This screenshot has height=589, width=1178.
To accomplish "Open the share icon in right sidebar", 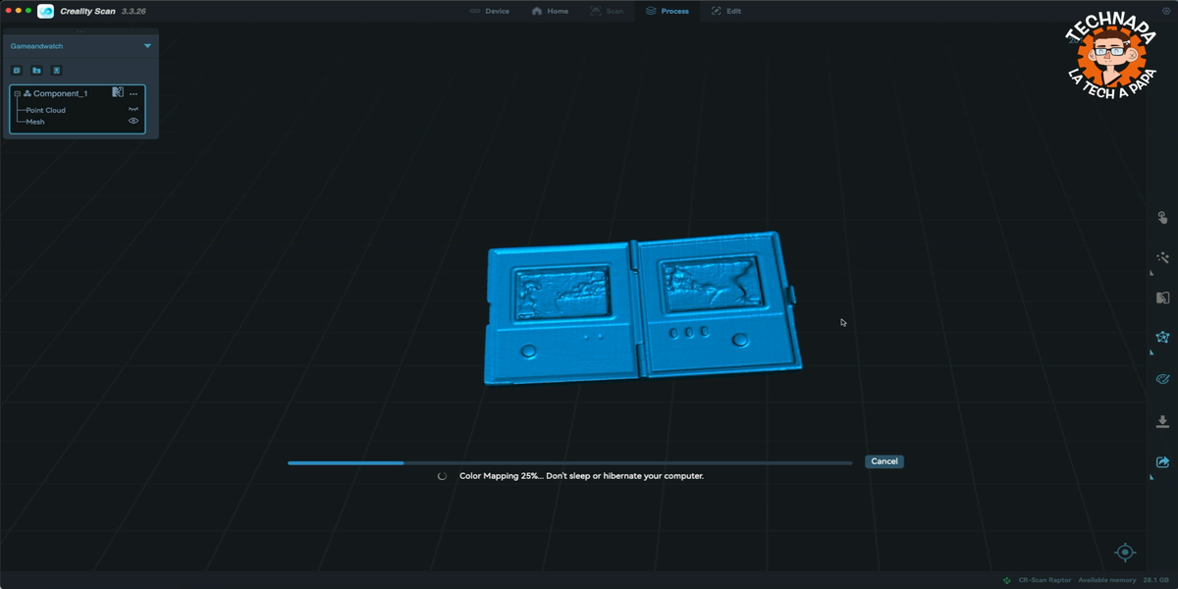I will [x=1162, y=461].
